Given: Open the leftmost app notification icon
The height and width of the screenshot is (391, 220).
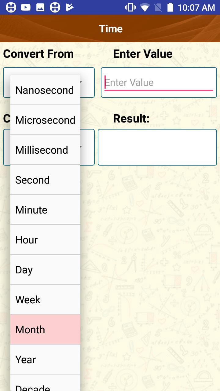Looking at the screenshot, I should click(x=12, y=7).
